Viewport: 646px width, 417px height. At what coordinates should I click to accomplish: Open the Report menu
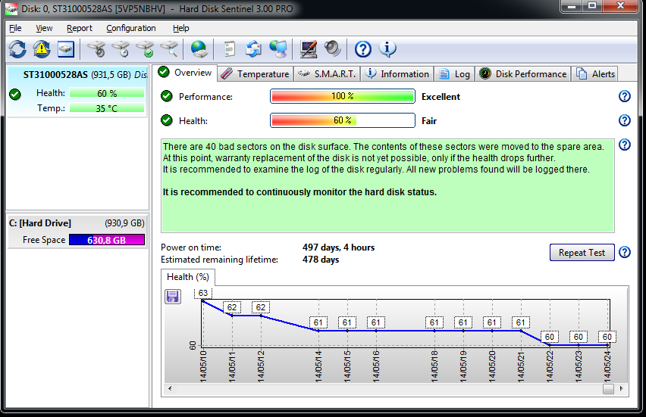(x=79, y=28)
